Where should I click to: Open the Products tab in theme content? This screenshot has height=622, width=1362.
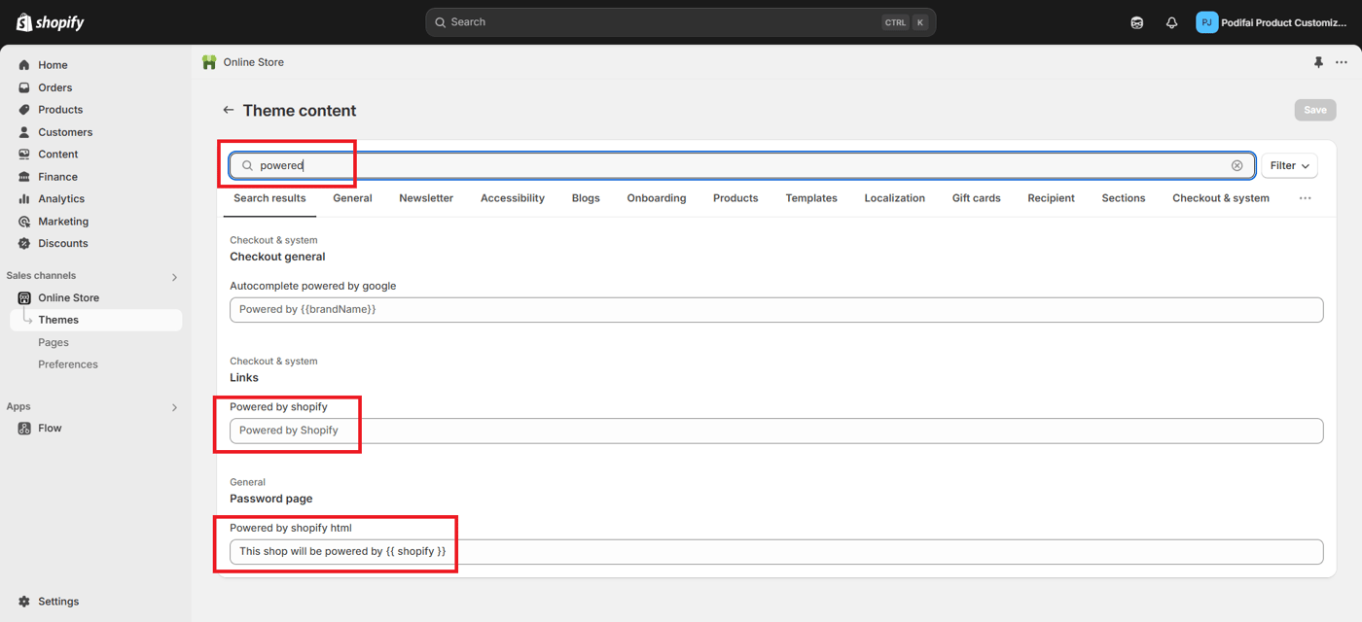(735, 198)
